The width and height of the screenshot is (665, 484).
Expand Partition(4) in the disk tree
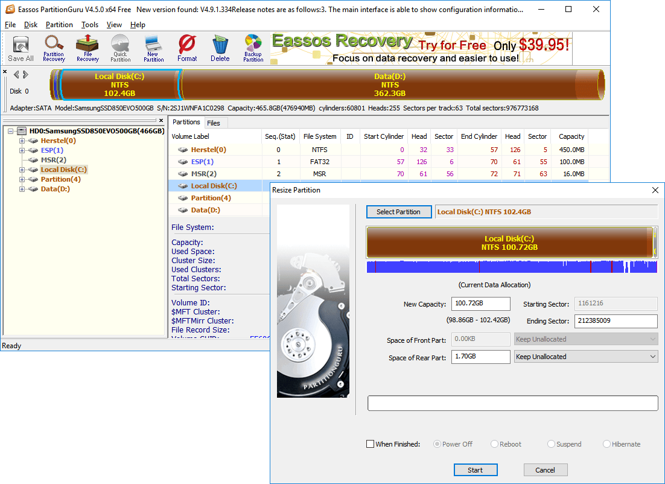coord(22,179)
